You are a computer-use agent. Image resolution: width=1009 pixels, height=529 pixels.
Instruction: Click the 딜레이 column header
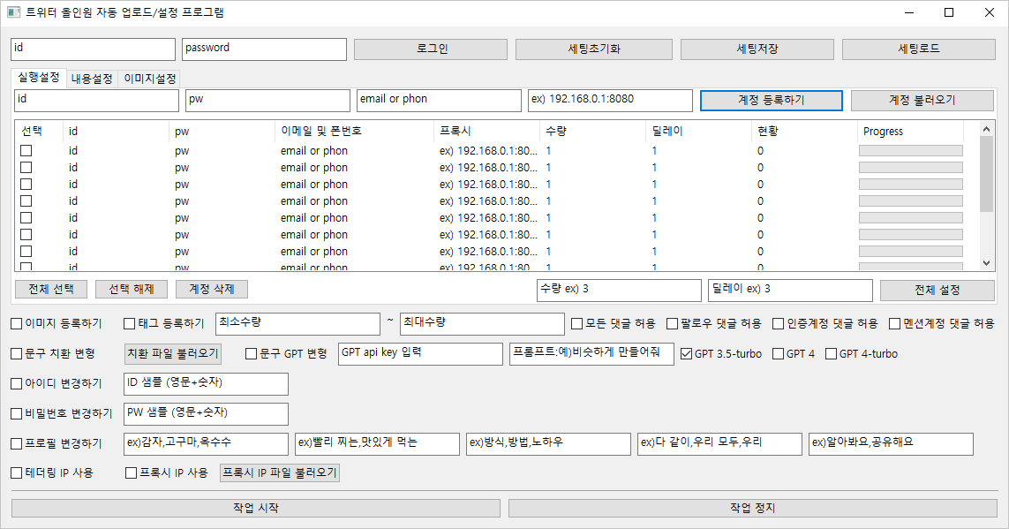tap(699, 132)
